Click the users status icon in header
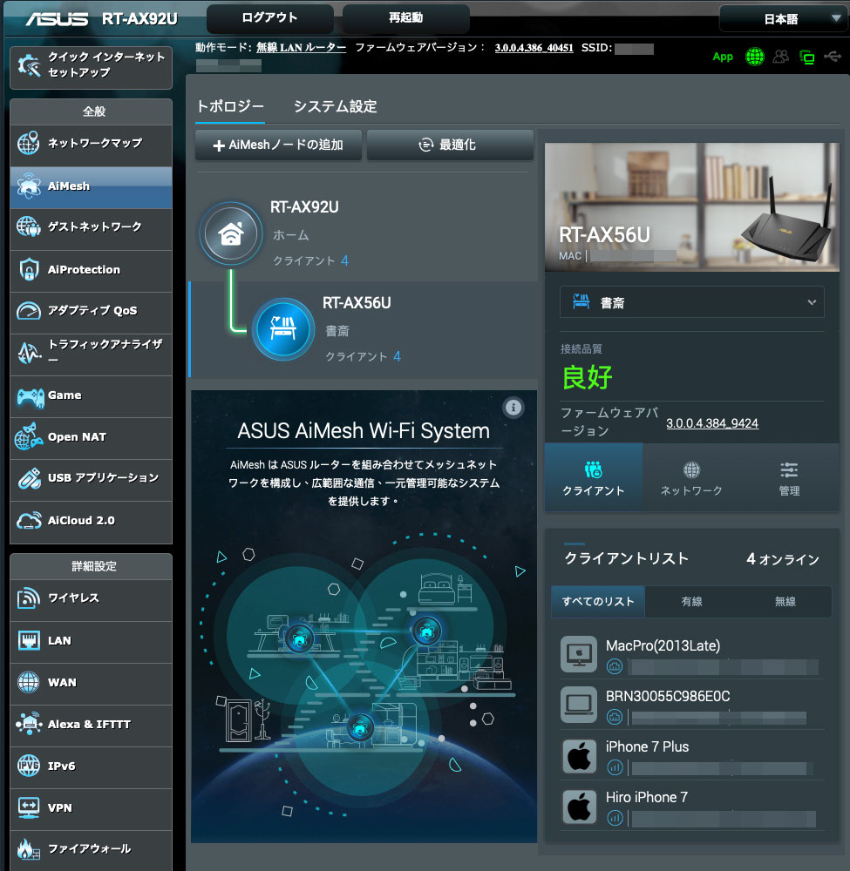This screenshot has height=871, width=850. point(780,56)
